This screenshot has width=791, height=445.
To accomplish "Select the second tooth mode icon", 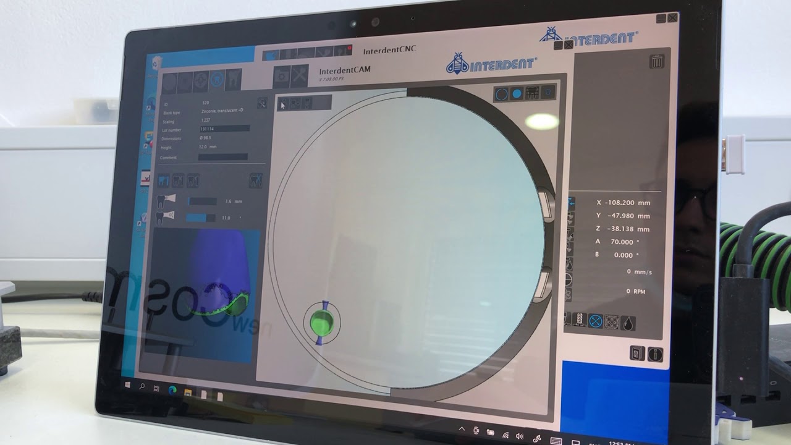I will click(x=178, y=180).
